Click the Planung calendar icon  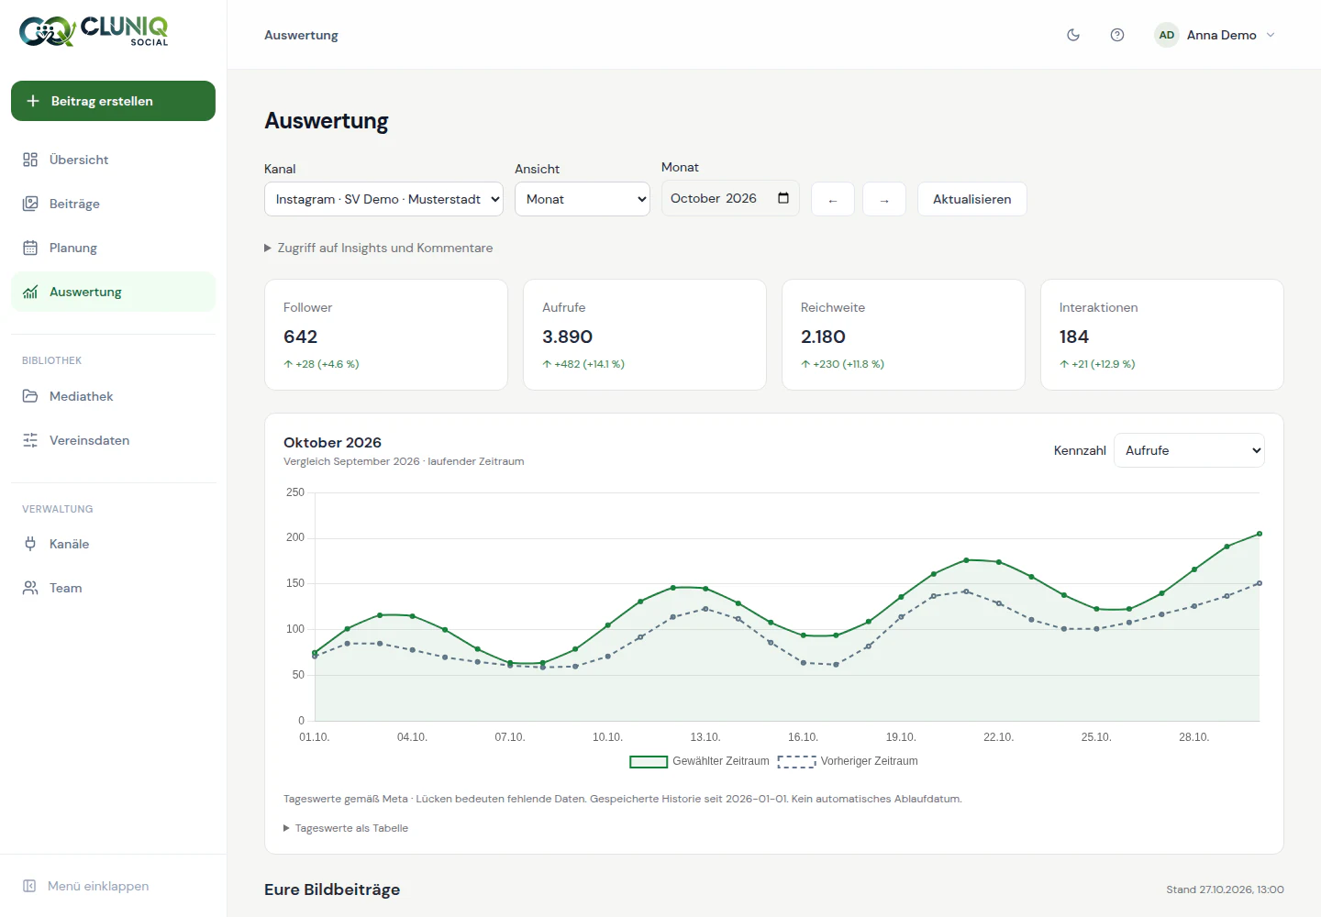[30, 248]
